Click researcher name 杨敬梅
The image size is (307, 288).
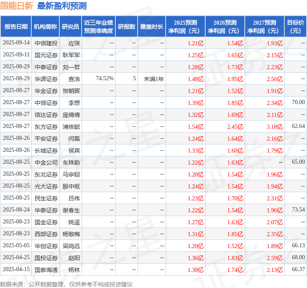tap(71, 234)
